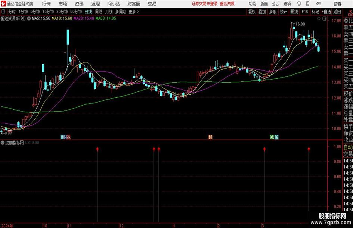Screen dimensions: 353x228
Task: Click the diamond icon at chart top-right
Action: coord(319,19)
